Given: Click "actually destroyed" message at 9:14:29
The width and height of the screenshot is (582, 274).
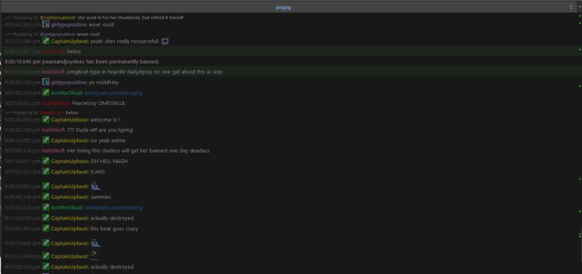Looking at the screenshot, I should tap(112, 267).
